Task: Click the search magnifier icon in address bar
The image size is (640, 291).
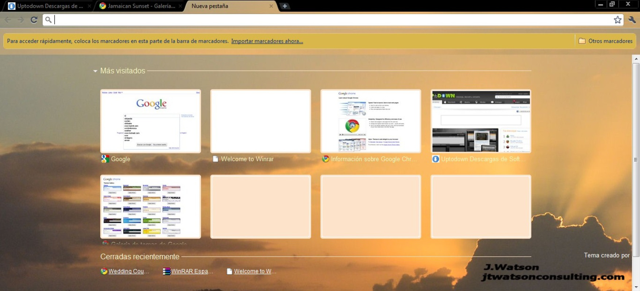Action: coord(48,20)
